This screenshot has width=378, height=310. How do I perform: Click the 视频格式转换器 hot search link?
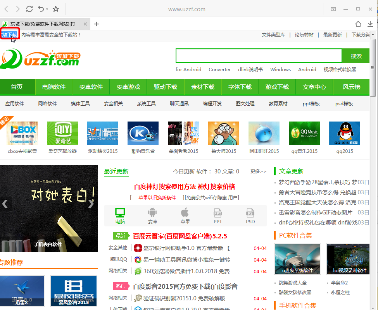tap(340, 70)
